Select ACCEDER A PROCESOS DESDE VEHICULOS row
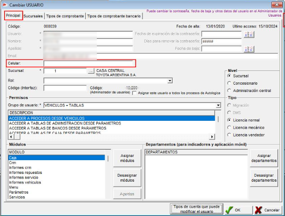The image size is (285, 216). pyautogui.click(x=111, y=119)
